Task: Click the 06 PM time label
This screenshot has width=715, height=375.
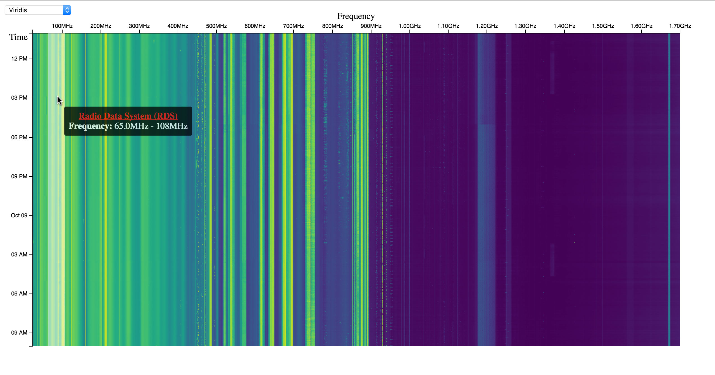Action: click(19, 137)
